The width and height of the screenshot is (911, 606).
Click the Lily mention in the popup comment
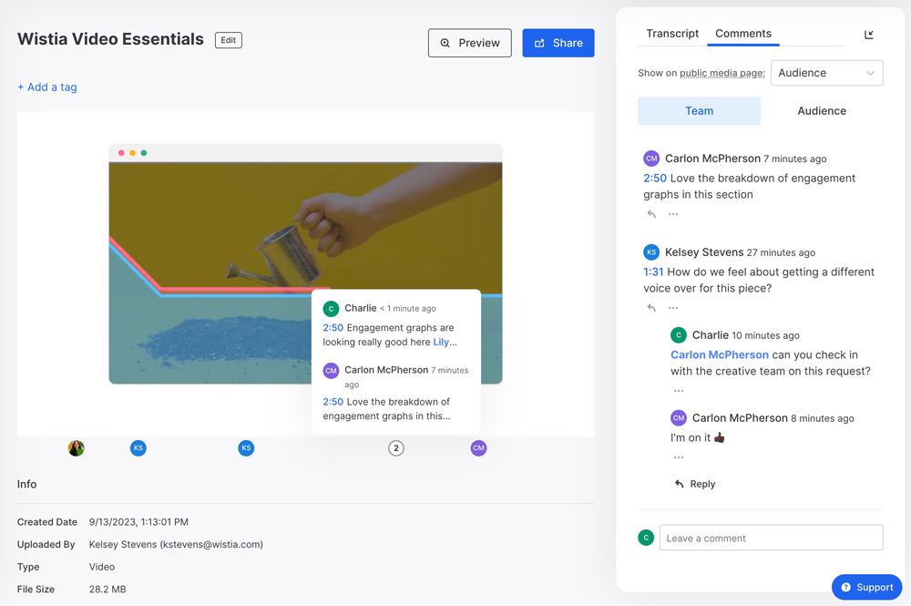click(441, 343)
